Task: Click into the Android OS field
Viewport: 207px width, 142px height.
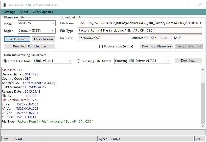Action: pyautogui.click(x=176, y=38)
